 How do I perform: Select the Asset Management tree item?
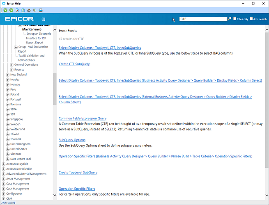tap(18, 179)
